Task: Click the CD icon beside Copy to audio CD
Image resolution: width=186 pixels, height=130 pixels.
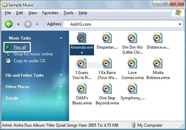Action: tap(8, 61)
